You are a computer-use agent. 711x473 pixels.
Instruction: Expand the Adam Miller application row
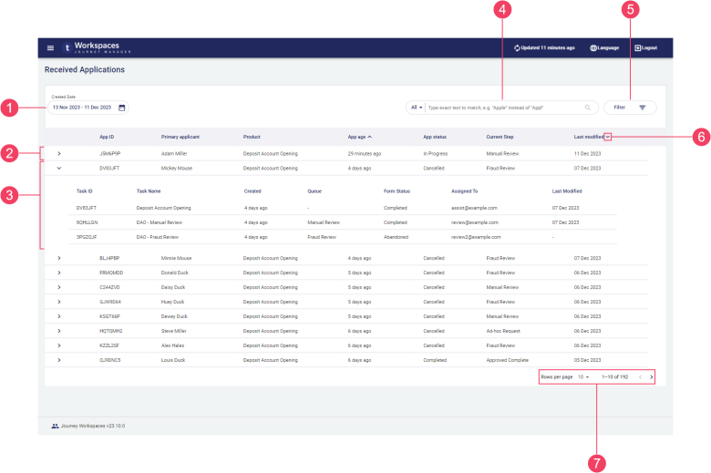click(x=59, y=153)
